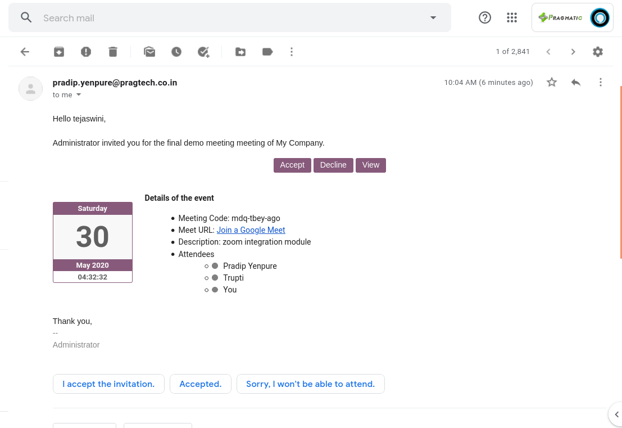
Task: Report this email as spam
Action: coord(85,52)
